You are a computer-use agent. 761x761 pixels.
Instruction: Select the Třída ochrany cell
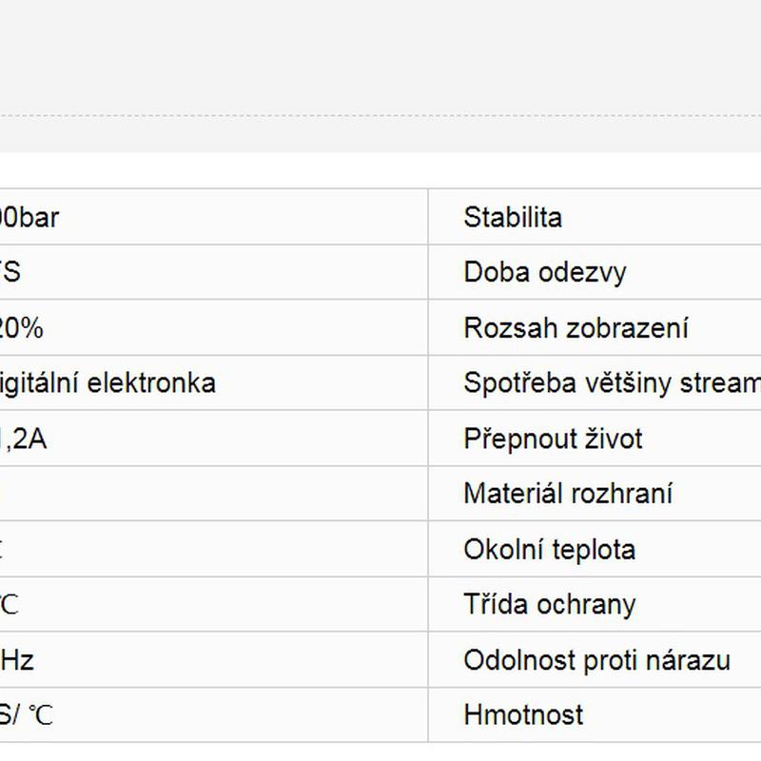pos(549,604)
